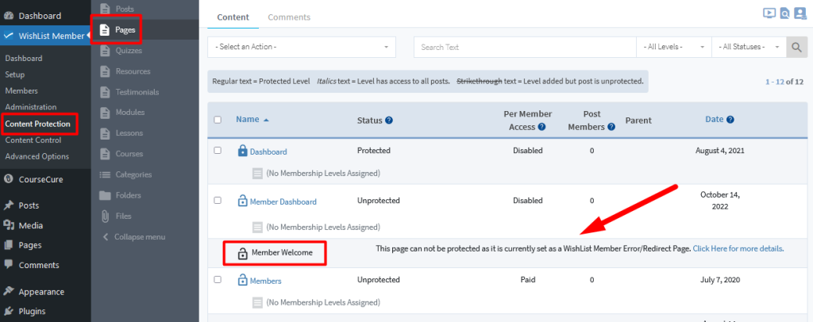The height and width of the screenshot is (322, 813).
Task: Open the Members page link in table
Action: [x=265, y=281]
